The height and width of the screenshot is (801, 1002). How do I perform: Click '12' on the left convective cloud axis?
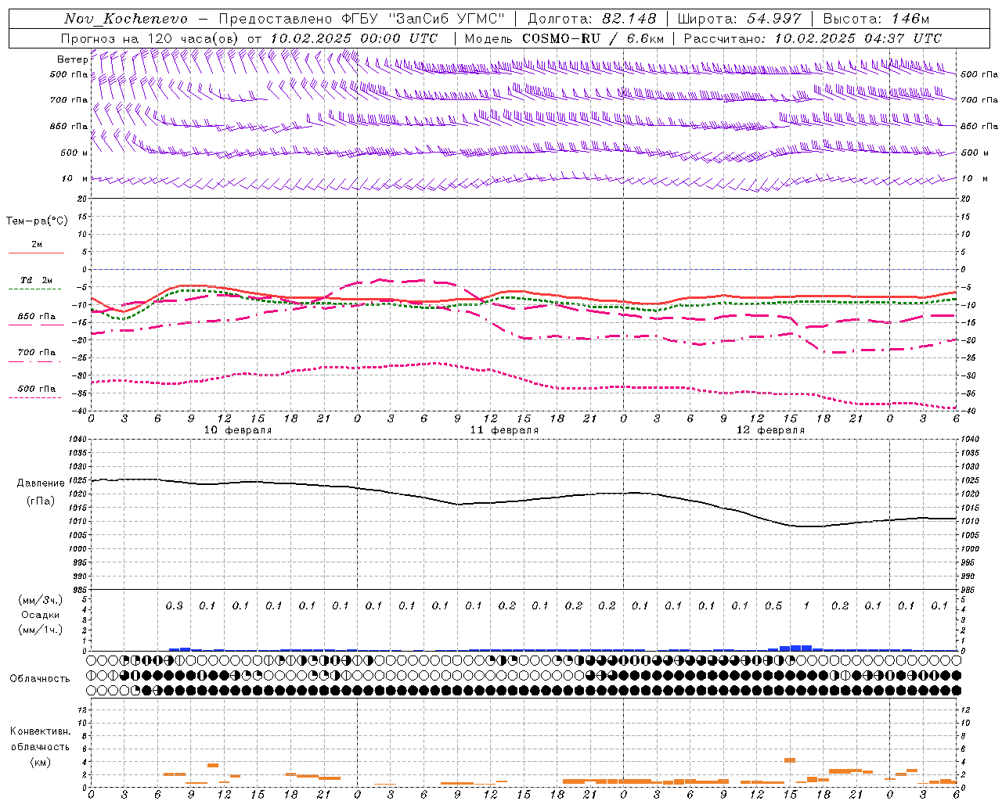[x=83, y=710]
